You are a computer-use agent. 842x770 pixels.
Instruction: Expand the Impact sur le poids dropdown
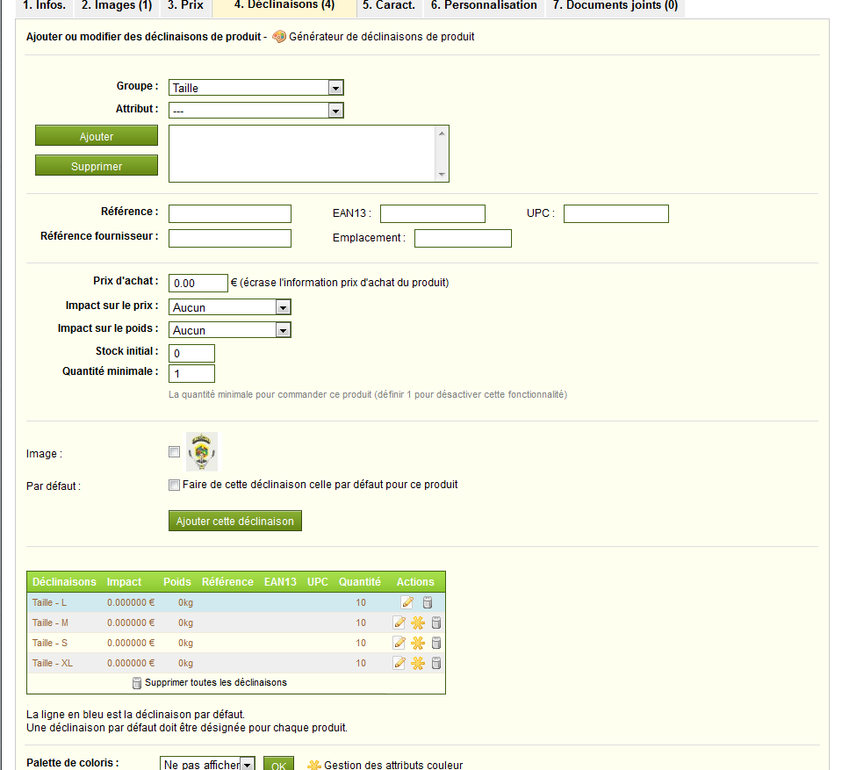[x=230, y=330]
